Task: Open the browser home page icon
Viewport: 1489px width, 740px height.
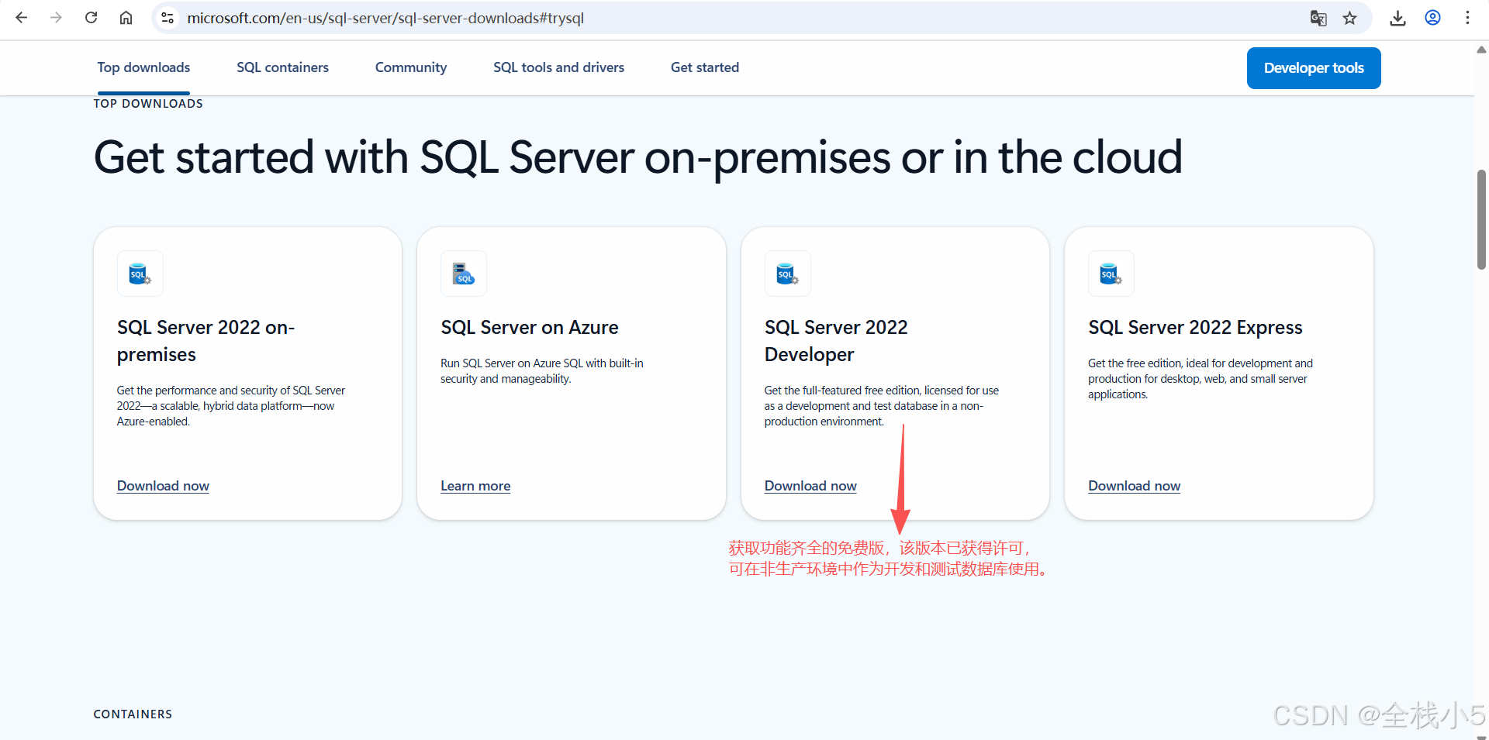Action: click(126, 17)
